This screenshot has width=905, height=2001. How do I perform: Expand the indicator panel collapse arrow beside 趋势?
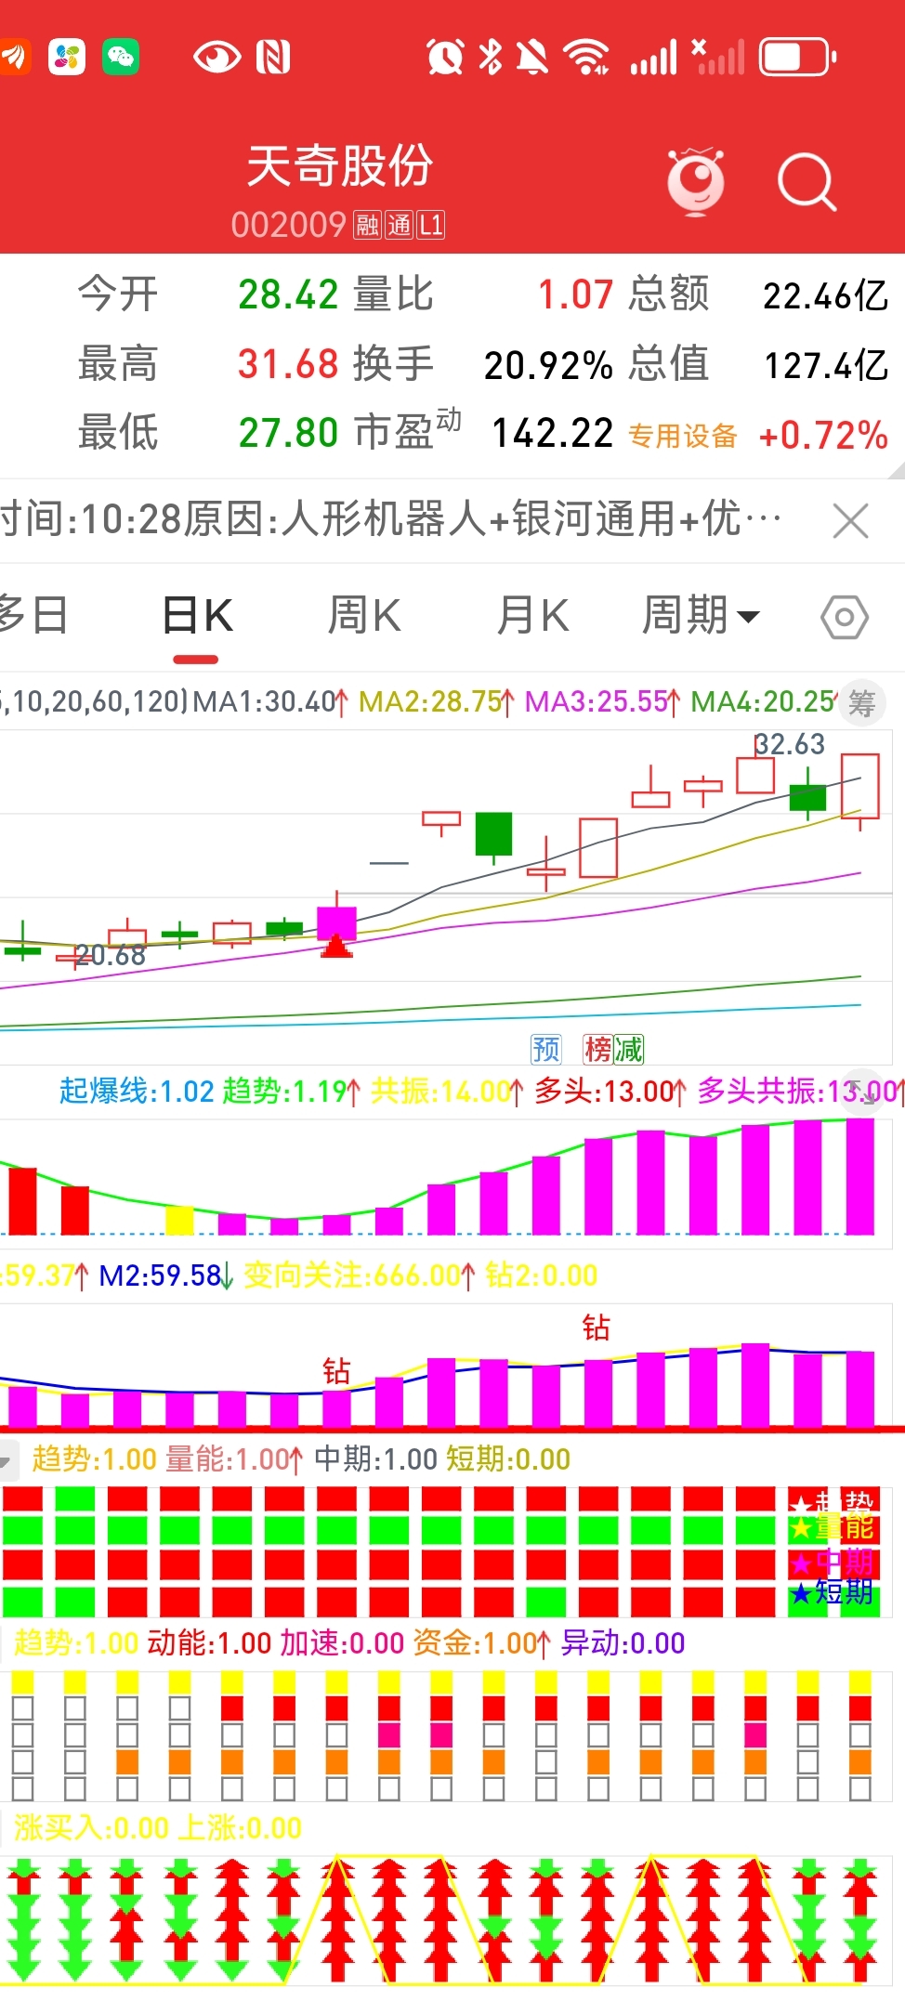8,1459
